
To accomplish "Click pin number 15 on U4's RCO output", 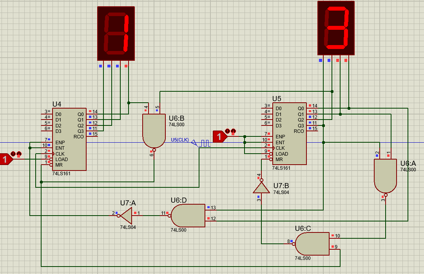I will coord(95,134).
